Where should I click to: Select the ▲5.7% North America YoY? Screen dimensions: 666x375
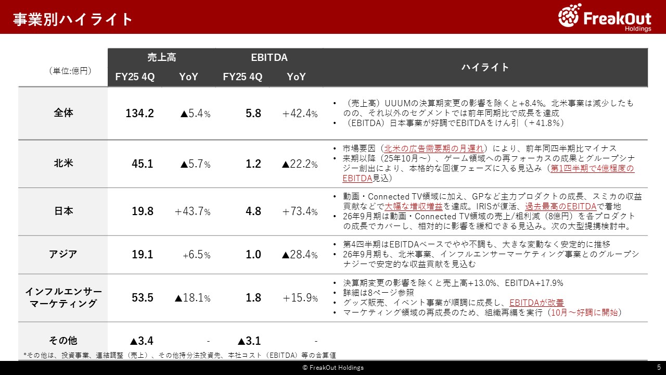195,164
